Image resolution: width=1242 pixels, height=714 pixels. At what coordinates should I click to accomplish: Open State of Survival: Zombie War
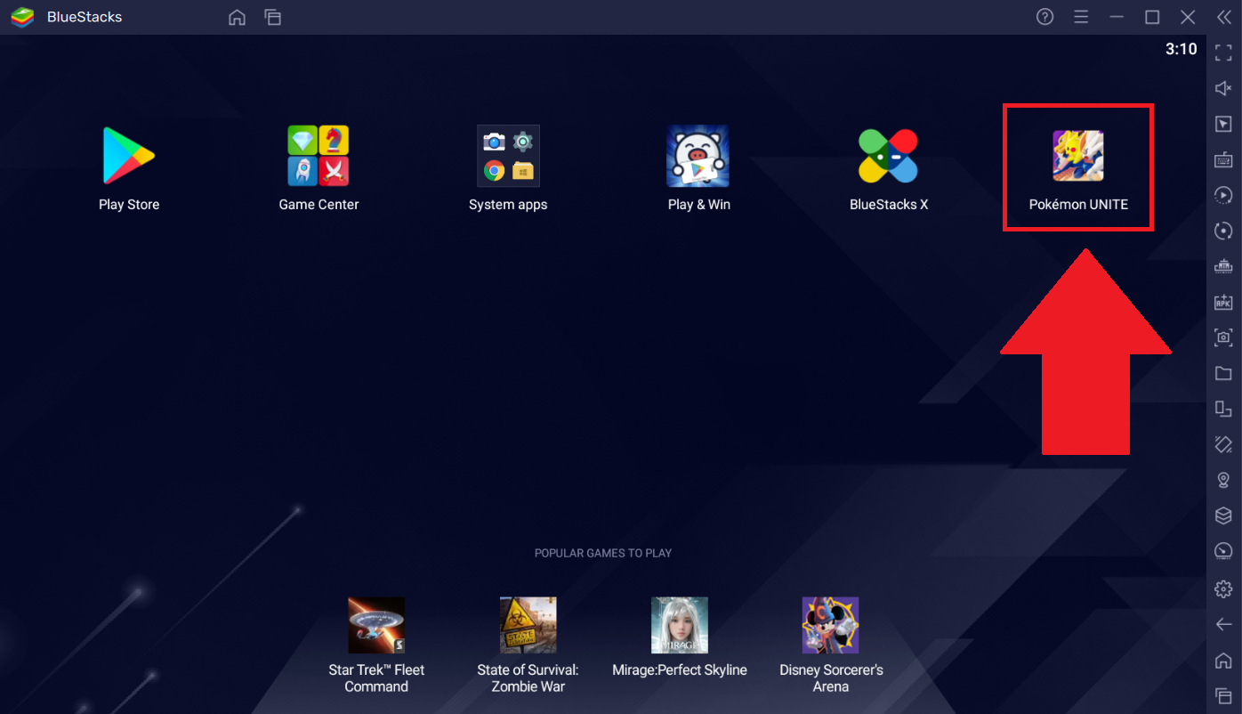pos(528,625)
